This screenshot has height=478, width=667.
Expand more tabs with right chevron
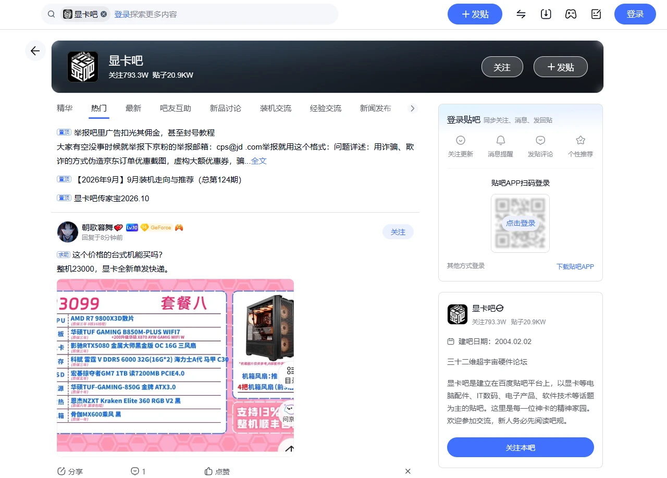point(412,108)
